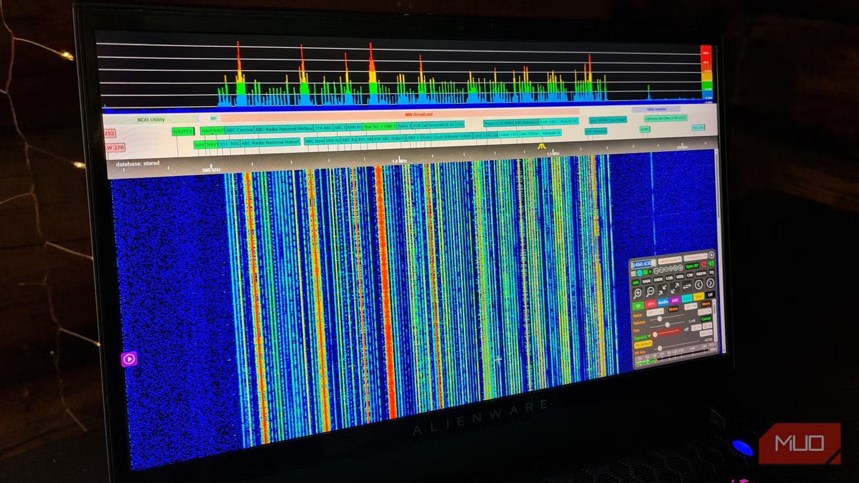Click the yellow passband marker on frequency scale

pos(542,147)
